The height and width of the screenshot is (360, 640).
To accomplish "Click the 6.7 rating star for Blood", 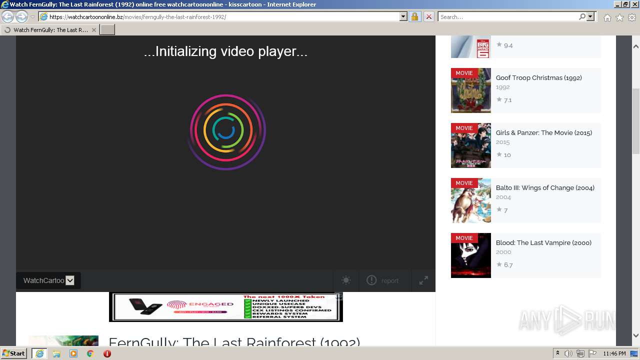I will click(x=499, y=264).
